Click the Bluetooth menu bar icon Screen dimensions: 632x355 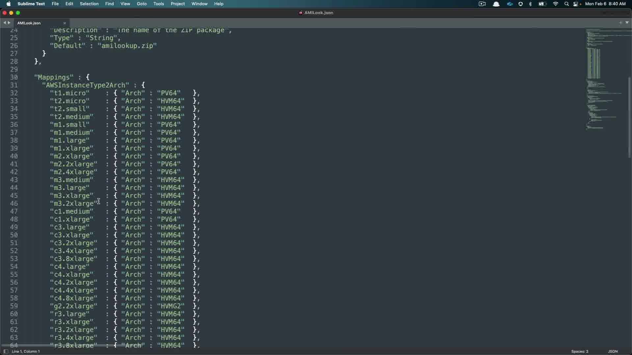[530, 4]
